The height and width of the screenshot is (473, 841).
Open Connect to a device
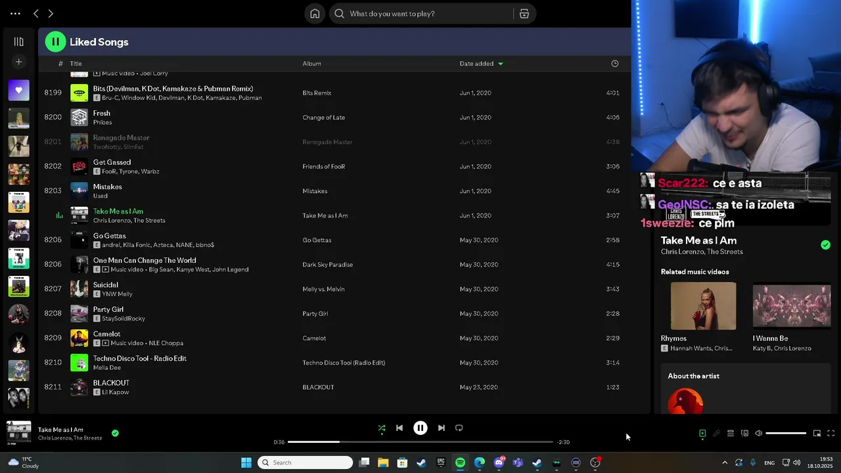744,434
